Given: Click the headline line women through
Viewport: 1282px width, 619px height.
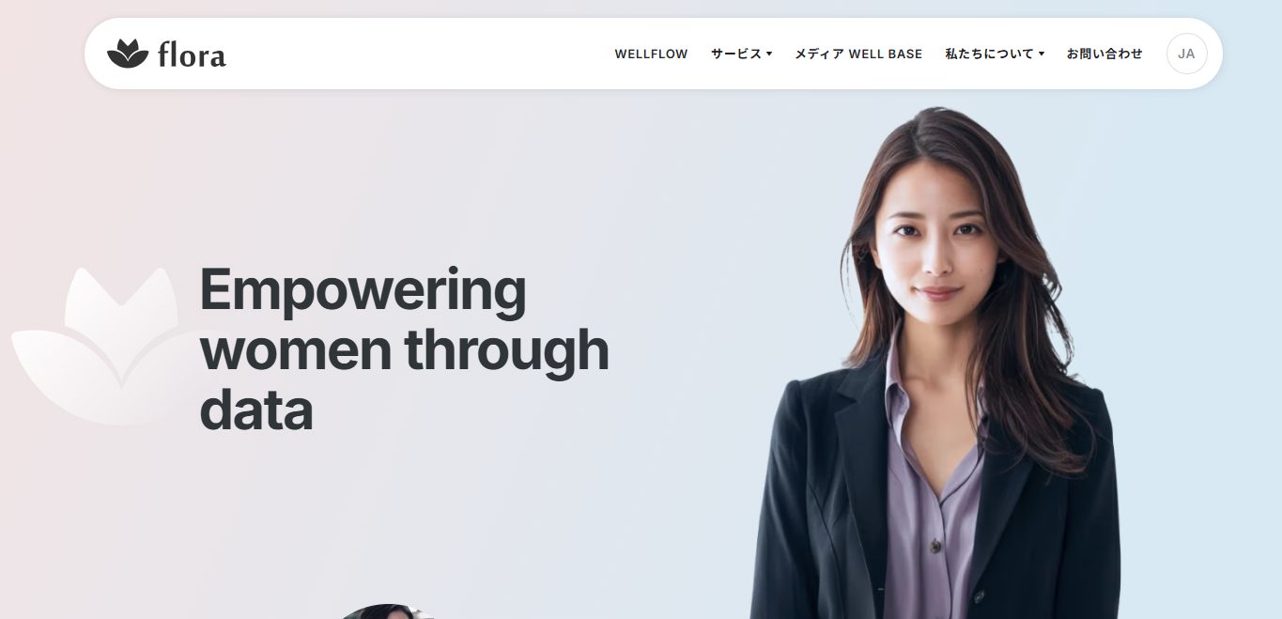Looking at the screenshot, I should pos(404,349).
